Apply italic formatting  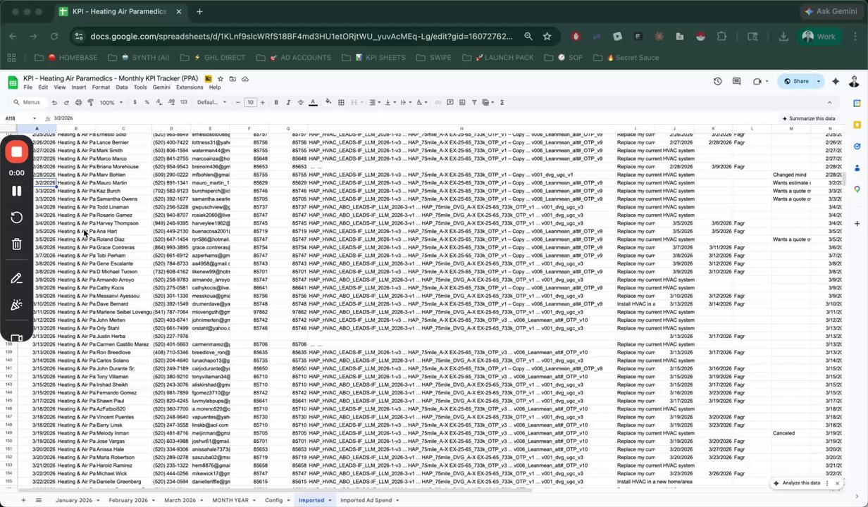coord(288,102)
